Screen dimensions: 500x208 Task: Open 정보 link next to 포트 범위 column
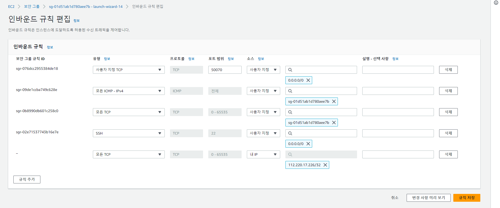click(x=231, y=59)
